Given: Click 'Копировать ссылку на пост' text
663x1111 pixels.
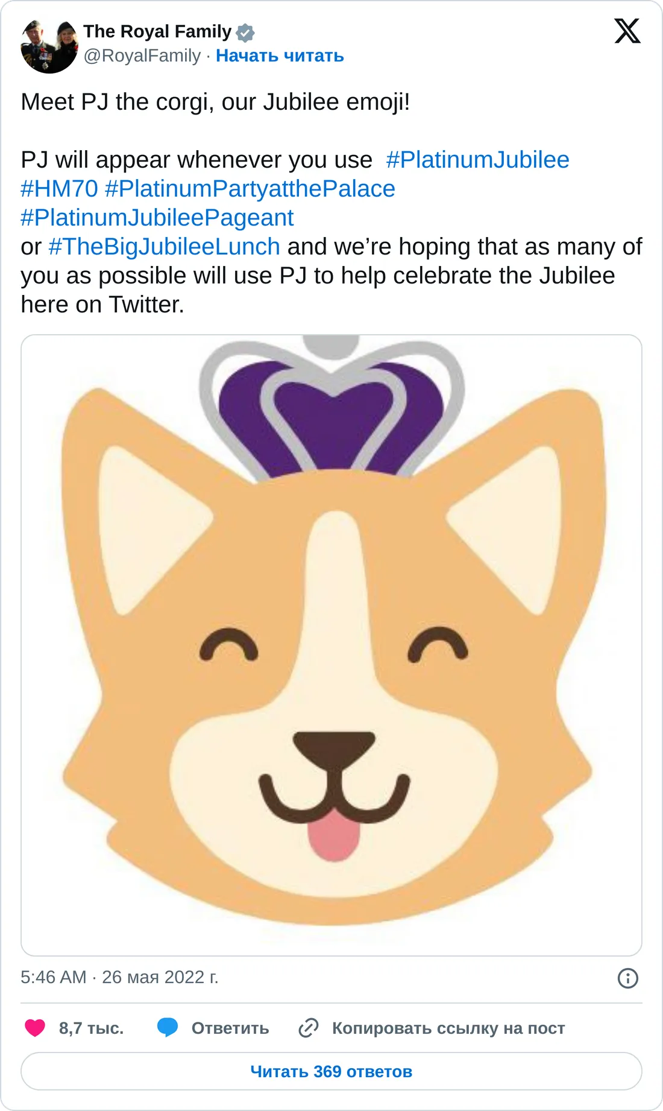Looking at the screenshot, I should (x=448, y=1028).
